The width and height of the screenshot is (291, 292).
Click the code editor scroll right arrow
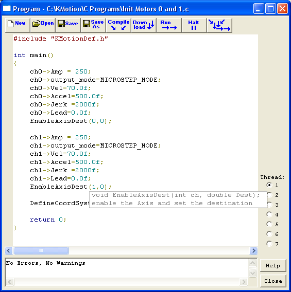253,250
